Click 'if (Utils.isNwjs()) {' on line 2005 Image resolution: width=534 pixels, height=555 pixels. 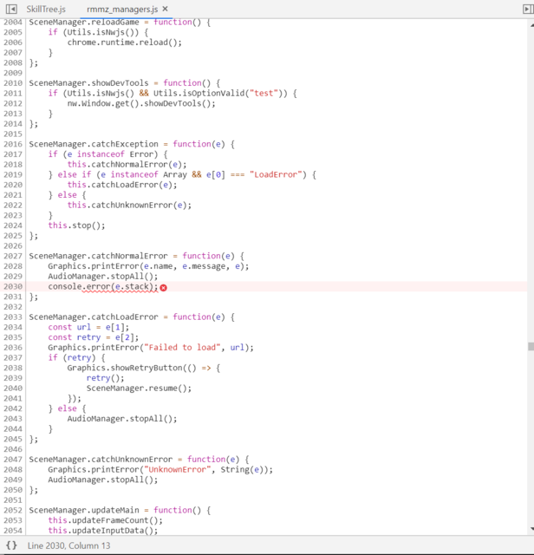tap(98, 32)
